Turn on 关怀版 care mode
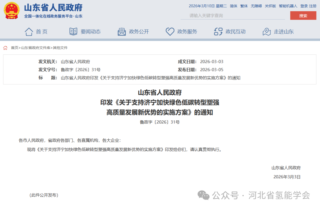The image size is (320, 208). coord(270,6)
